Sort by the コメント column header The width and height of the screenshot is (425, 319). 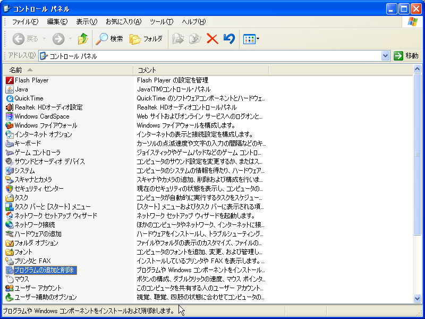pyautogui.click(x=201, y=70)
